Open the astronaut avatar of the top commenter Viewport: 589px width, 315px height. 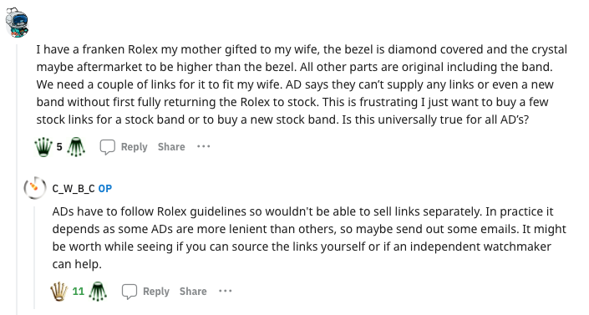17,22
